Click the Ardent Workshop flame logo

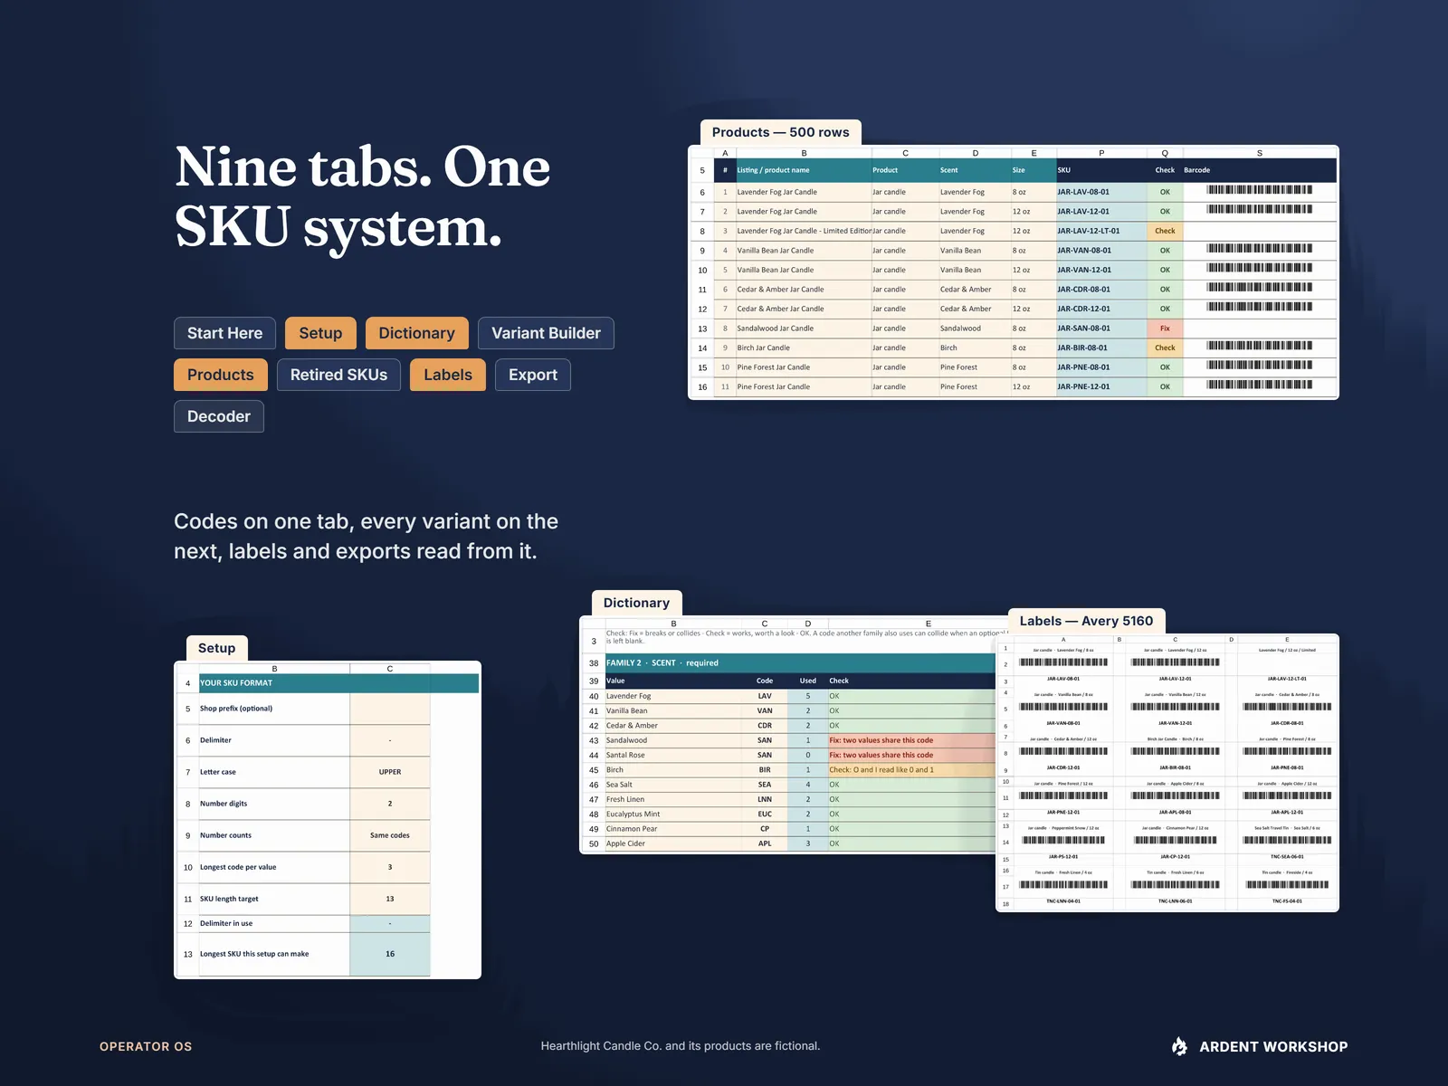tap(1179, 1046)
